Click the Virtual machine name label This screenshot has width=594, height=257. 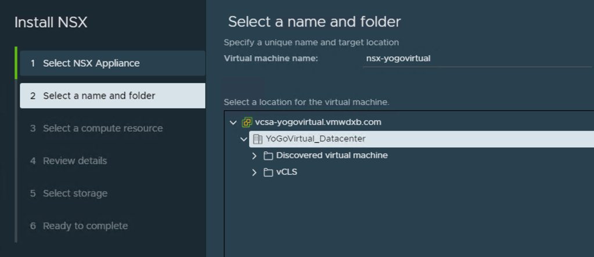[x=271, y=59]
